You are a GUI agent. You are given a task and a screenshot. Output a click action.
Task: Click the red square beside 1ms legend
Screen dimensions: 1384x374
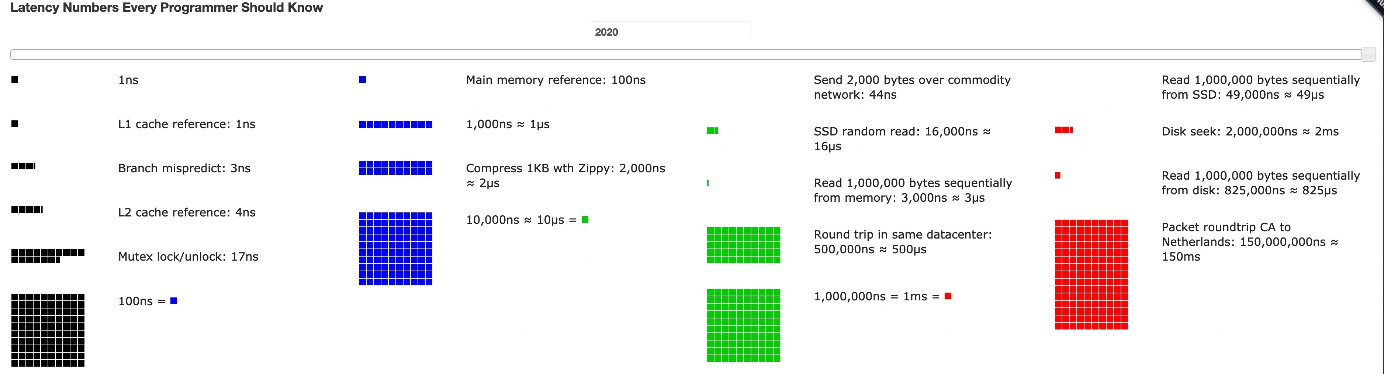pyautogui.click(x=948, y=296)
